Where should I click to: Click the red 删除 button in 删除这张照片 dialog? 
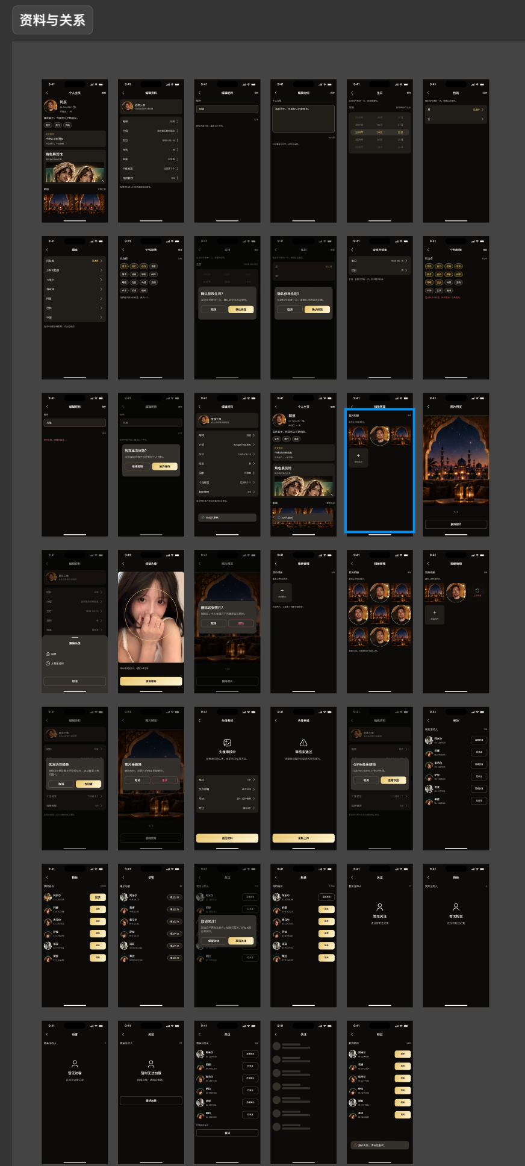click(x=241, y=623)
